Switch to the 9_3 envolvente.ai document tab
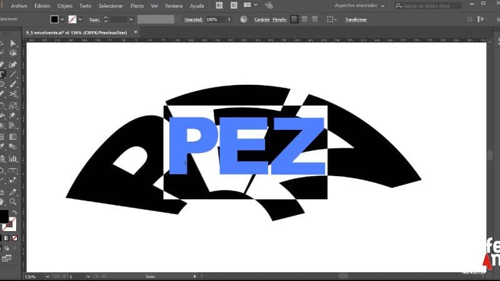Viewport: 500px width, 281px height. (x=76, y=32)
